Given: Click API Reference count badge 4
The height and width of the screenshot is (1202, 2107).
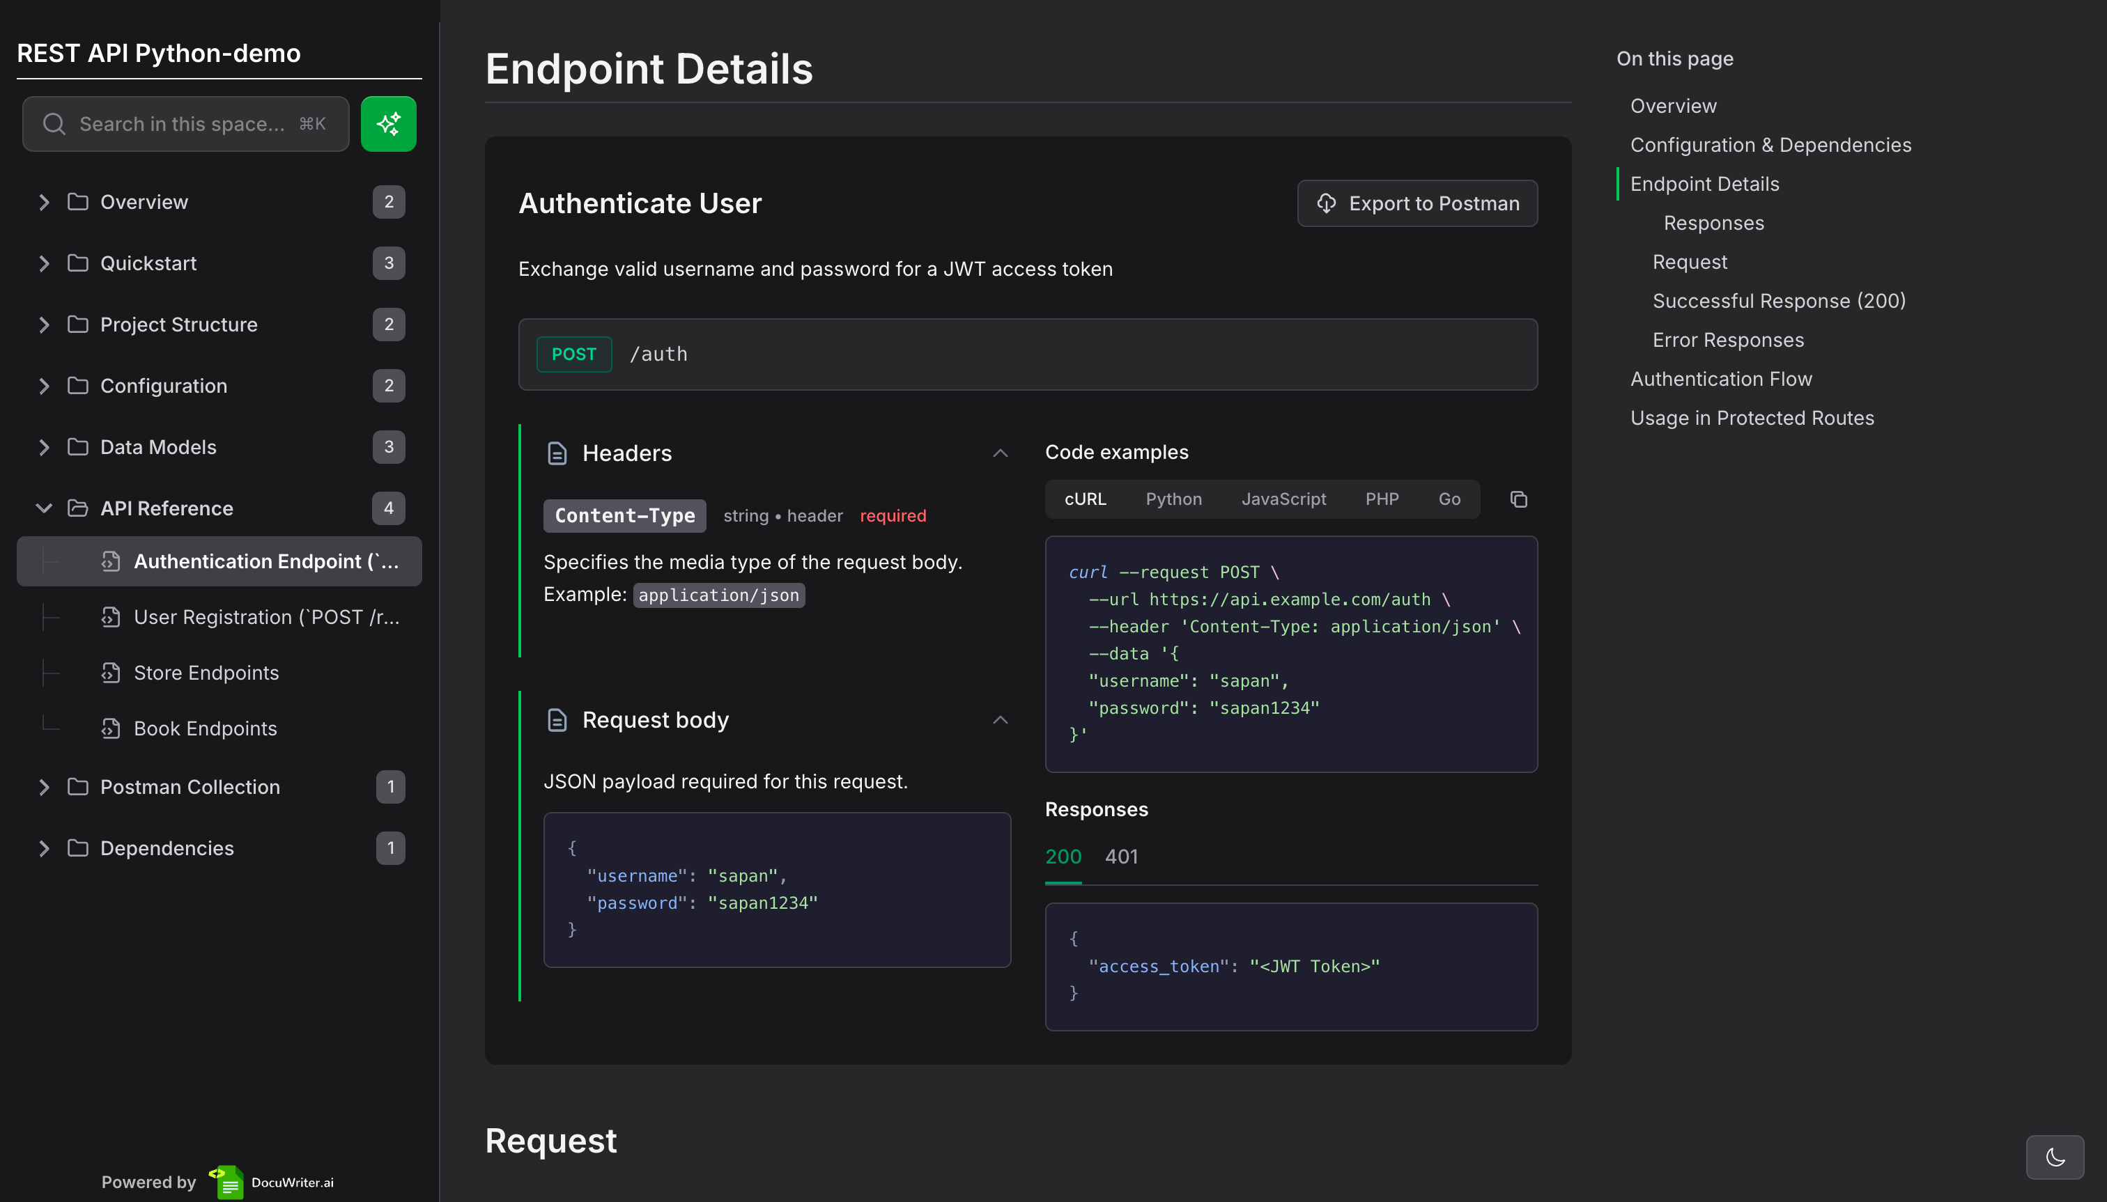Looking at the screenshot, I should coord(389,508).
